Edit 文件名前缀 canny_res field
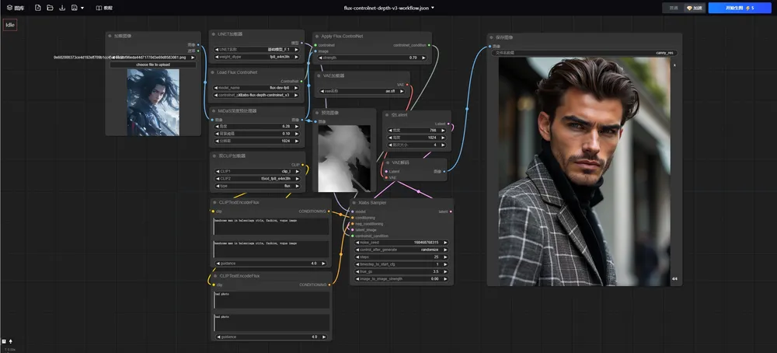Screen dimensions: 777x353 click(x=584, y=53)
